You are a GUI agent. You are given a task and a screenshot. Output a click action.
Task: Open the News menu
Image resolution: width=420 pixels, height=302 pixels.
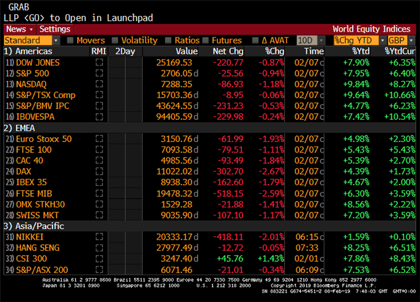click(x=20, y=29)
